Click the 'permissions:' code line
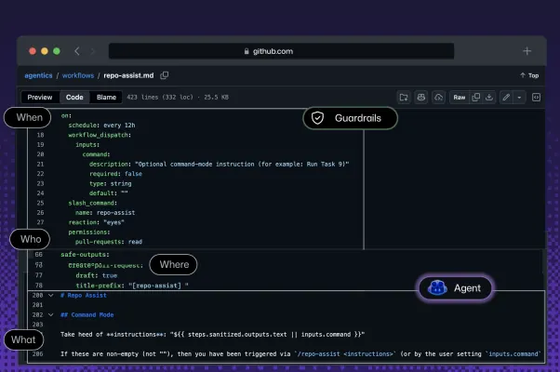 point(89,232)
